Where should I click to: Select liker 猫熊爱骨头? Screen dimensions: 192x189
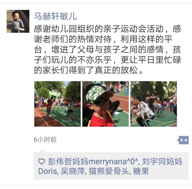[x=109, y=171]
